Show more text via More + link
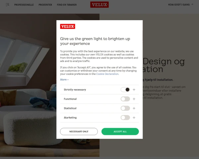 click(x=64, y=79)
